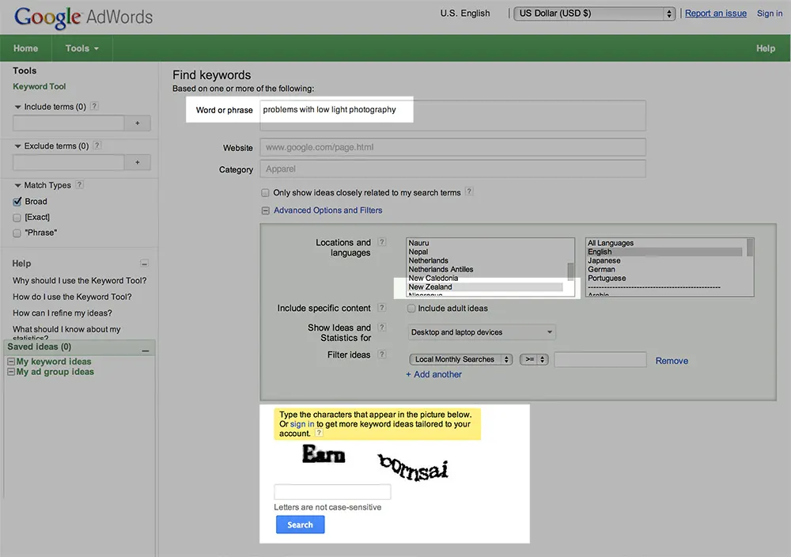The width and height of the screenshot is (791, 557).
Task: Open US Dollar currency dropdown
Action: pos(595,13)
